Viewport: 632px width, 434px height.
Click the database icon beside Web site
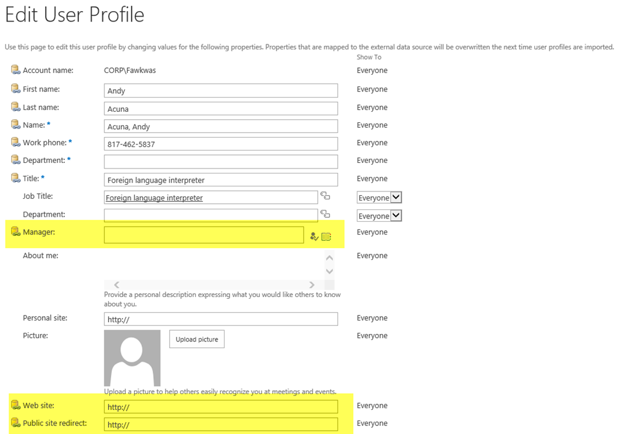click(x=15, y=405)
